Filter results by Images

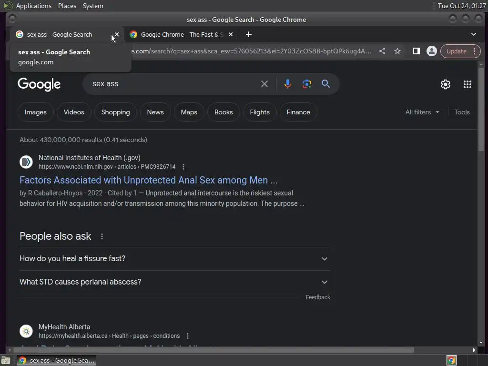click(35, 112)
